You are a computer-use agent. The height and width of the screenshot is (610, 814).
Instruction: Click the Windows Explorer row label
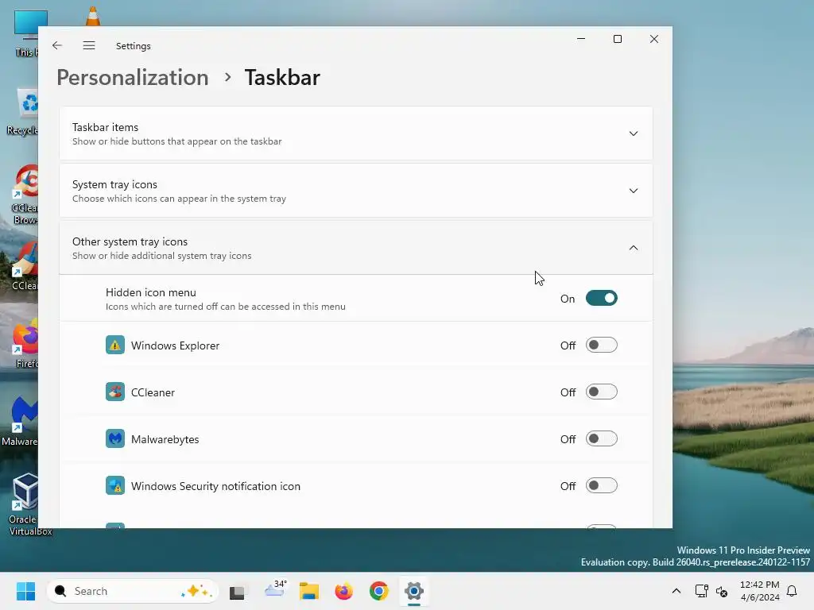[x=175, y=346]
